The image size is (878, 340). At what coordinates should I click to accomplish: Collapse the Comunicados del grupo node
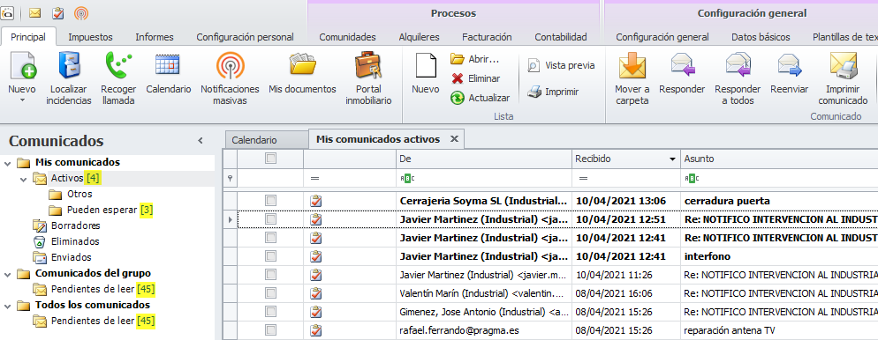point(7,274)
